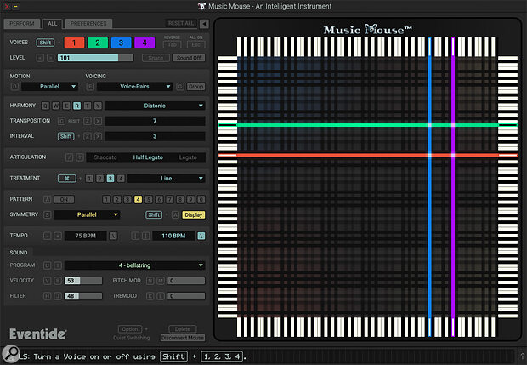
Task: Select treatment number 4
Action: (121, 179)
